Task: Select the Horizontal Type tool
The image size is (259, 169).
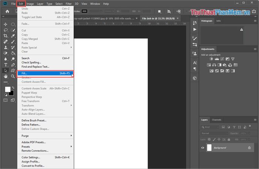Action: (x=6, y=65)
